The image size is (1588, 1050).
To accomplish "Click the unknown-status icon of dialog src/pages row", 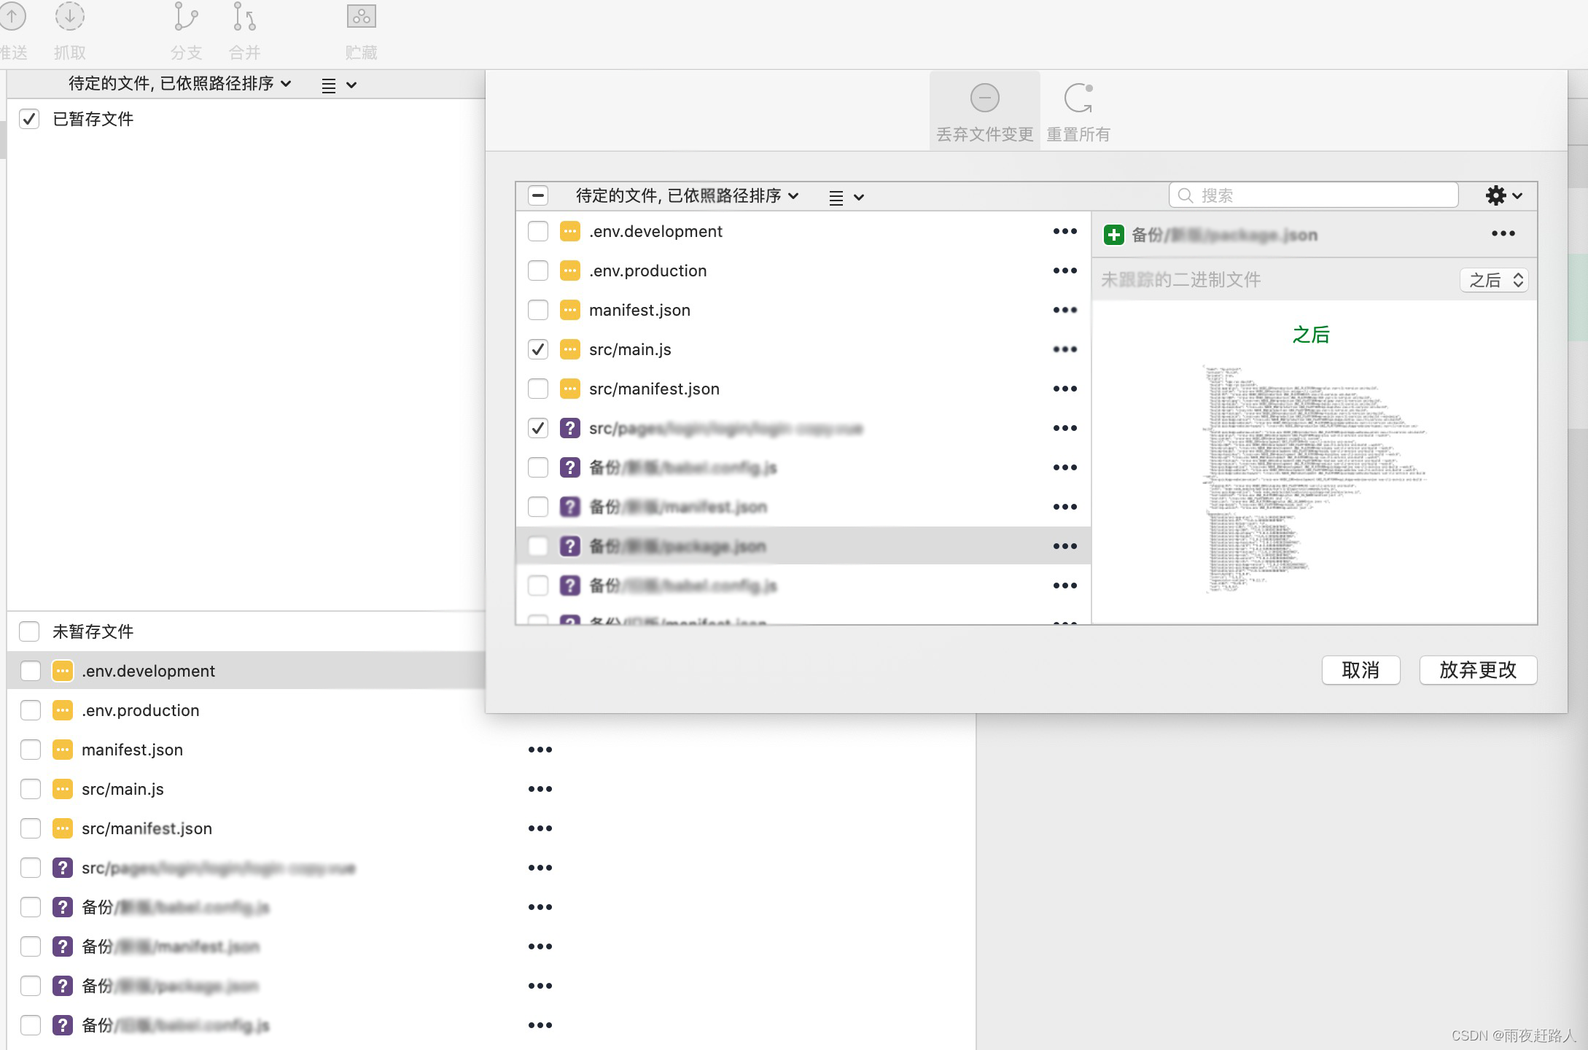I will click(569, 428).
